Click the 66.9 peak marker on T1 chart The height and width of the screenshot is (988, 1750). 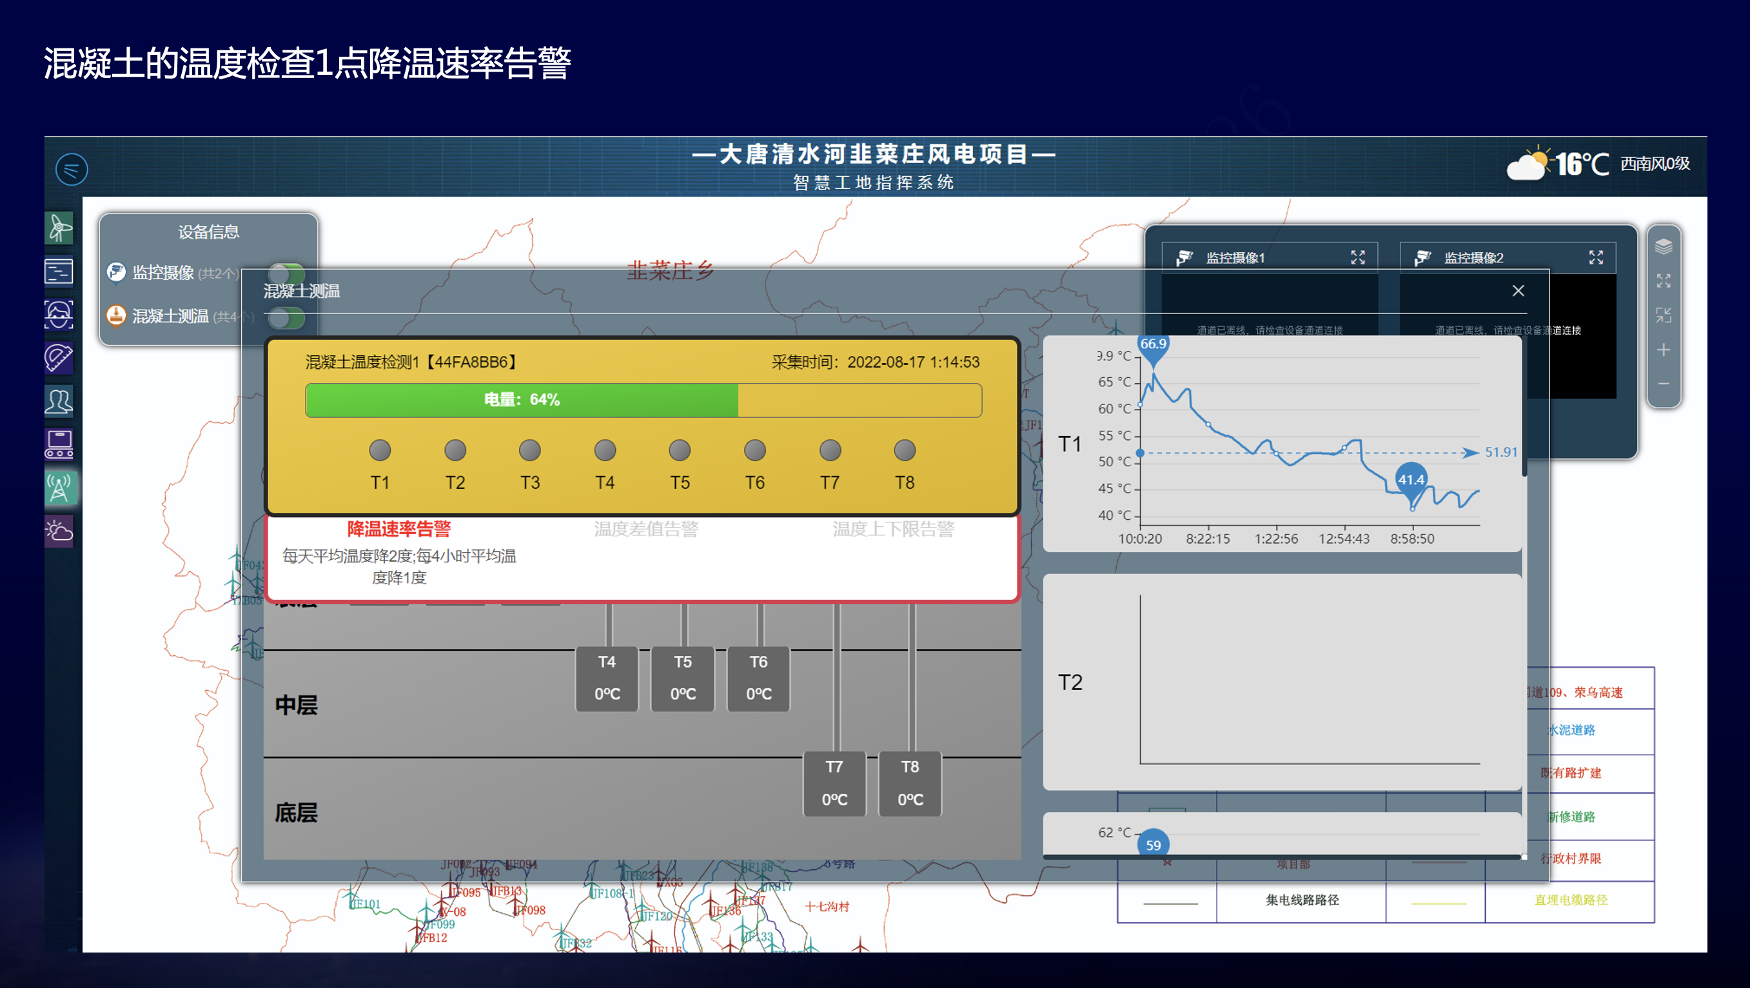1153,346
